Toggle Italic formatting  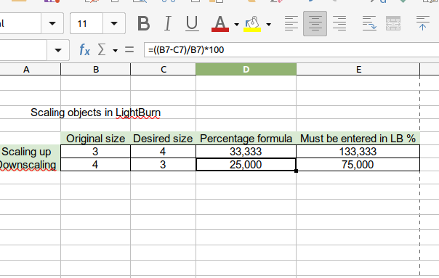pyautogui.click(x=168, y=23)
